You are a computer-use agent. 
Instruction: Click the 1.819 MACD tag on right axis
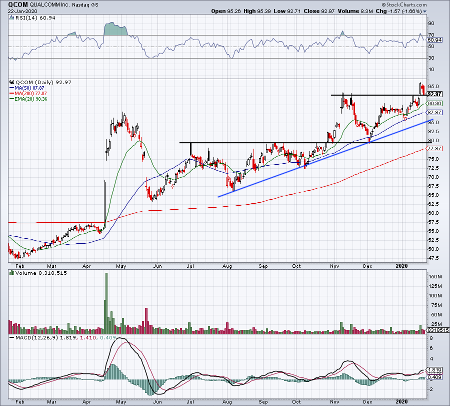434,370
